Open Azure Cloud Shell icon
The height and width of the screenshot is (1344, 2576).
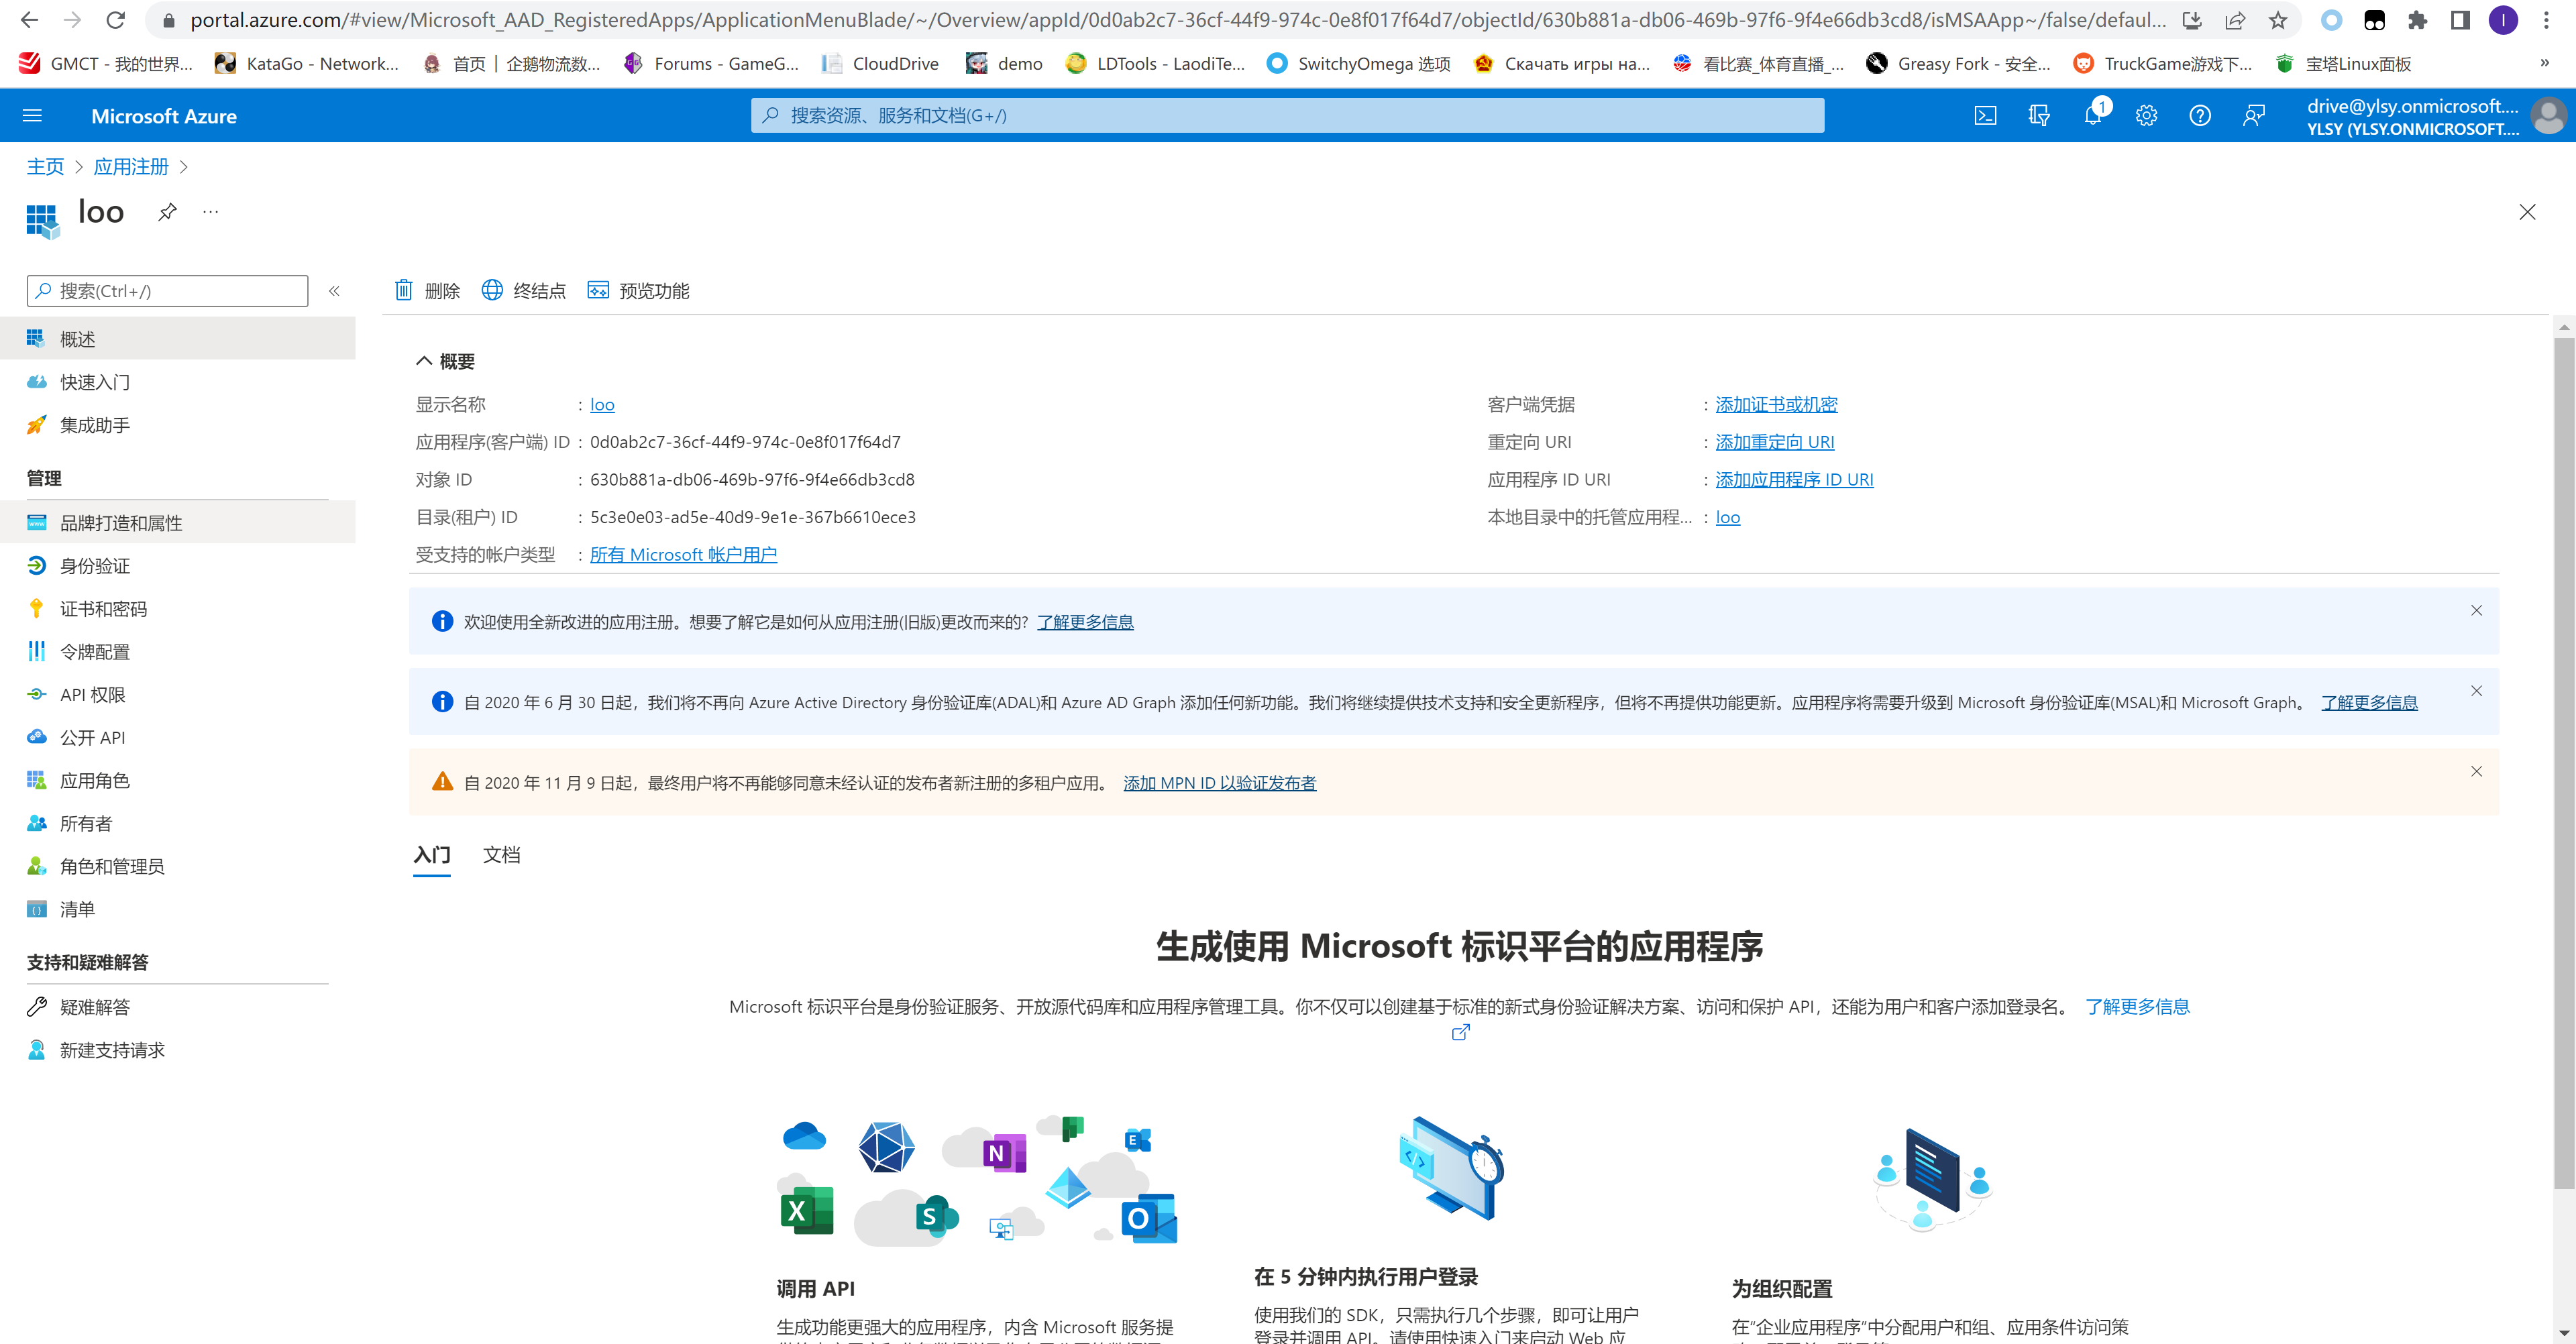(1985, 116)
